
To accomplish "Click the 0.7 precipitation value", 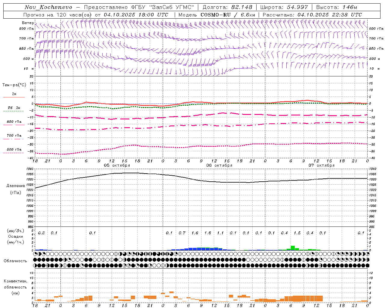I will pos(182,233).
